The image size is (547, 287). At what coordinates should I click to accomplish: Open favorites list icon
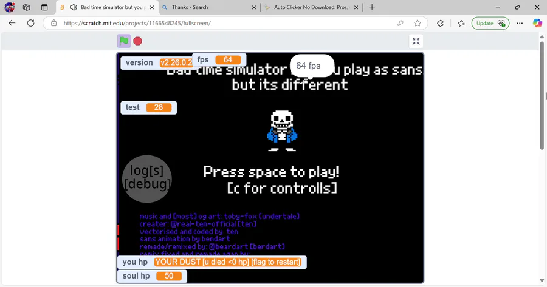(x=461, y=23)
